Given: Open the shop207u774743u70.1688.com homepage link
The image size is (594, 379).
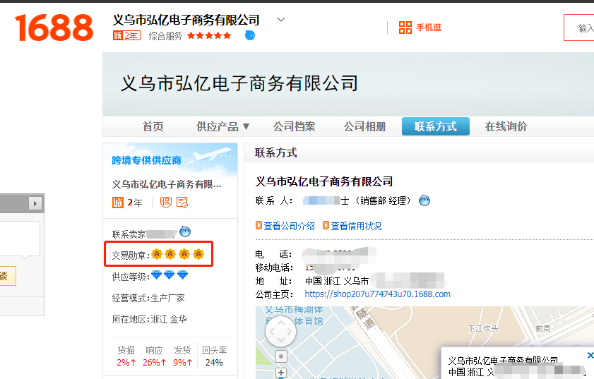Looking at the screenshot, I should 378,294.
